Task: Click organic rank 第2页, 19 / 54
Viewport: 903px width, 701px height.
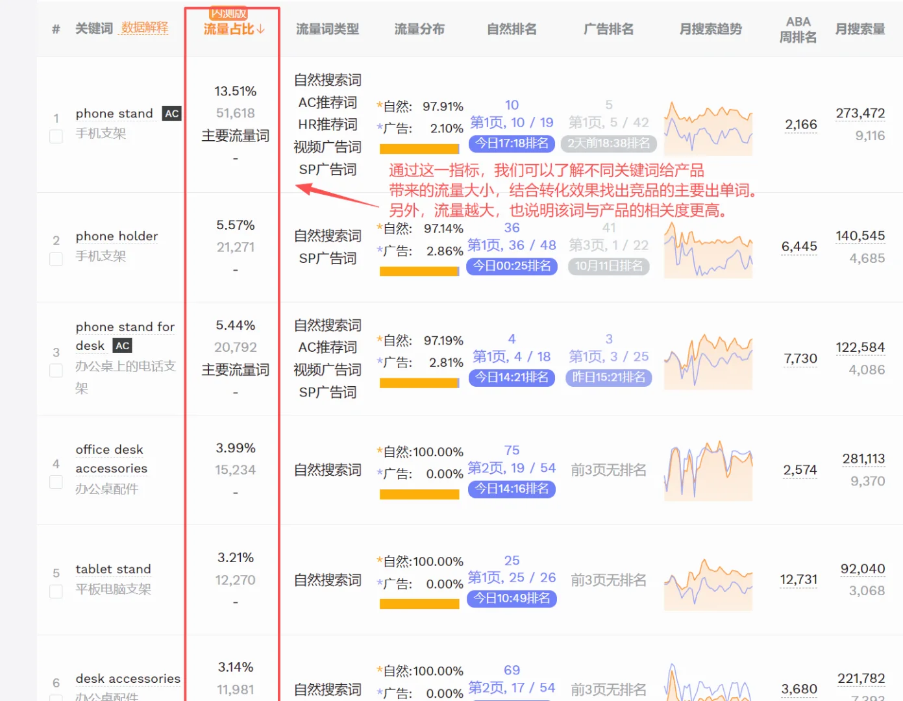Action: click(512, 468)
